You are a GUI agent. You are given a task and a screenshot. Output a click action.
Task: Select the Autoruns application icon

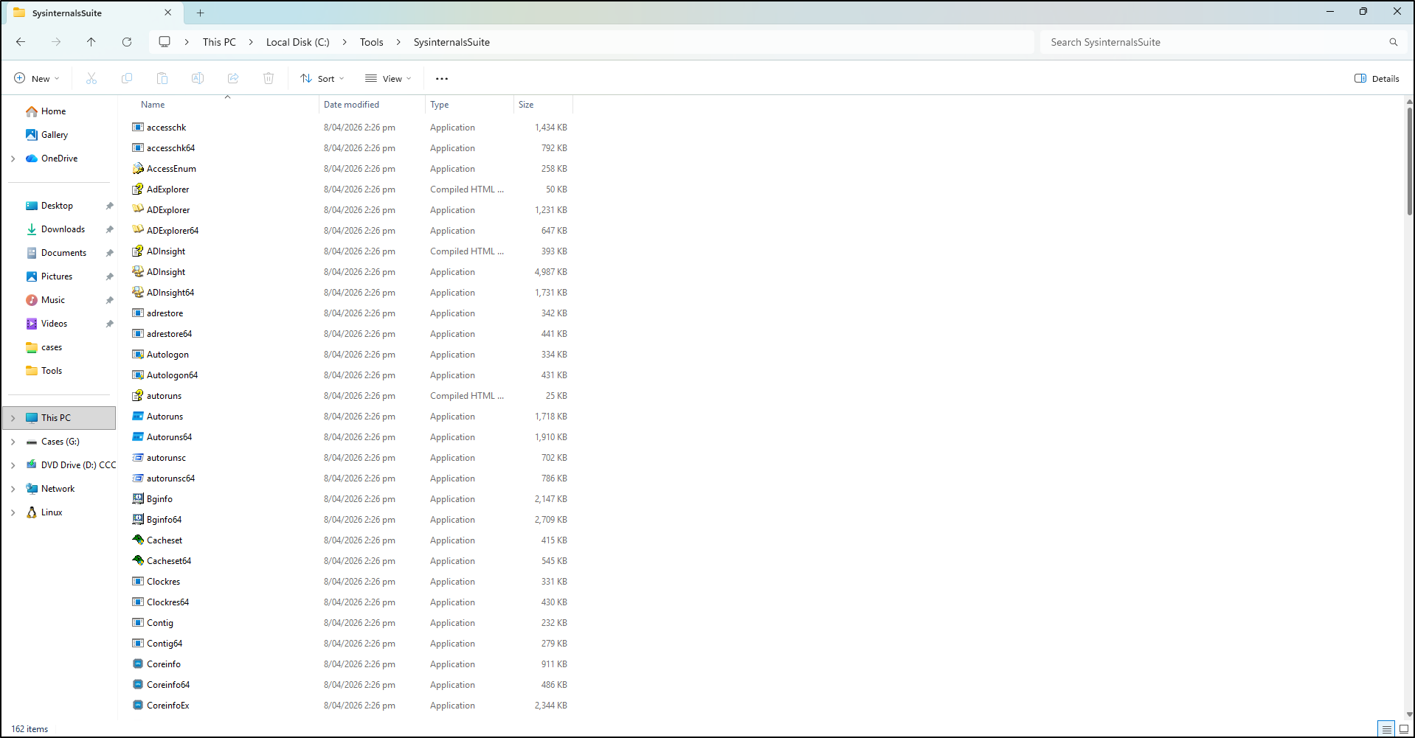pos(138,417)
